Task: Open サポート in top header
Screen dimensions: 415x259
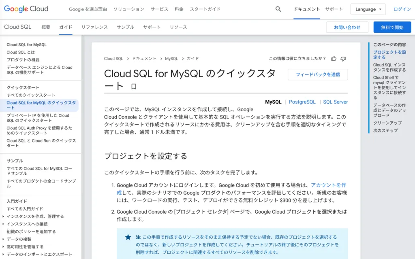Action: click(334, 9)
